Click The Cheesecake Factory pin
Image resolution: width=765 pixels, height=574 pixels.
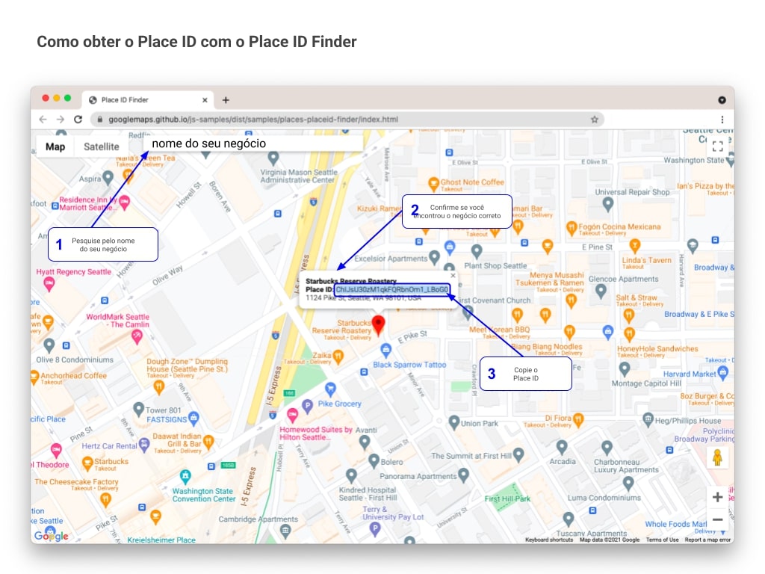105,499
